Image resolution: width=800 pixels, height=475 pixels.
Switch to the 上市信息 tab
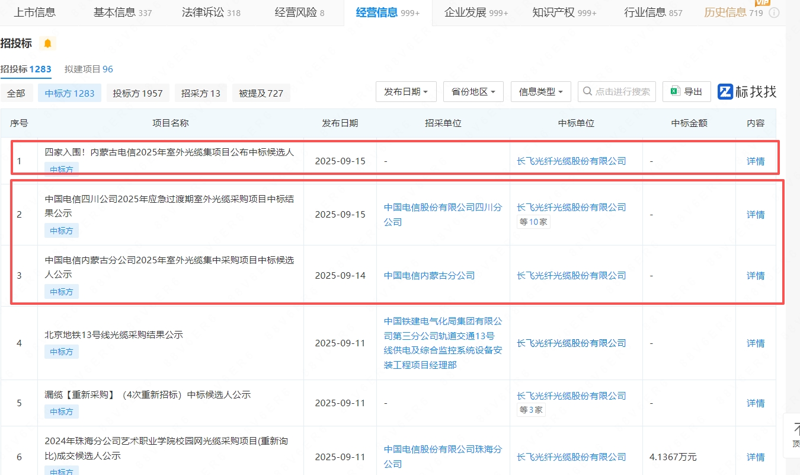point(34,12)
